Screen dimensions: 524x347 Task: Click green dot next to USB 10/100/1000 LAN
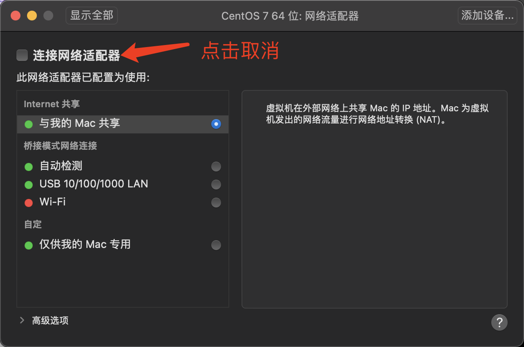click(x=29, y=185)
